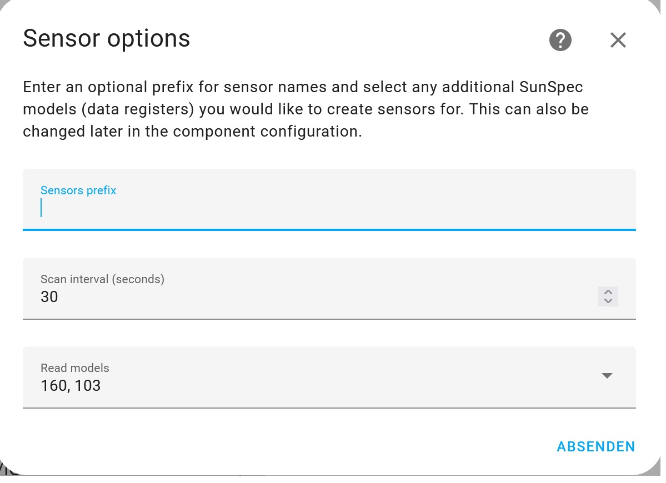
Task: Click empty area right of the number 30
Action: (327, 296)
